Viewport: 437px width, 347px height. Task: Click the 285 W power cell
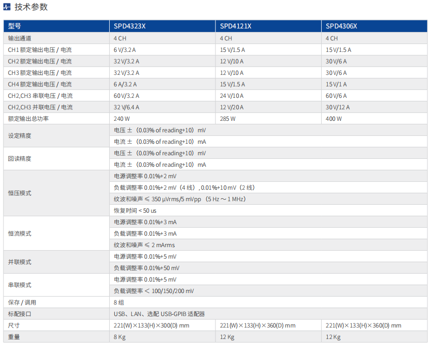coord(227,119)
